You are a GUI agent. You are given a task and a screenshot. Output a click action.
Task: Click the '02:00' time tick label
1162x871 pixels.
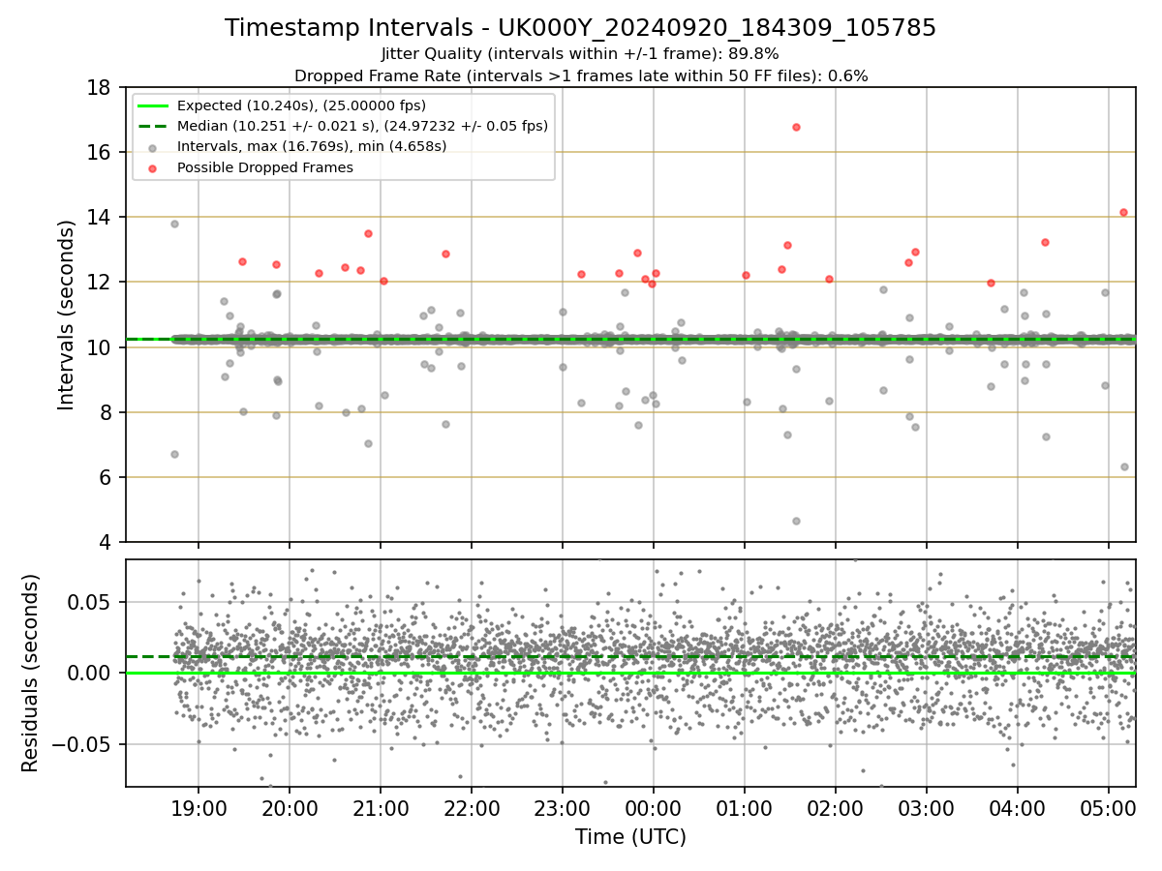[836, 809]
